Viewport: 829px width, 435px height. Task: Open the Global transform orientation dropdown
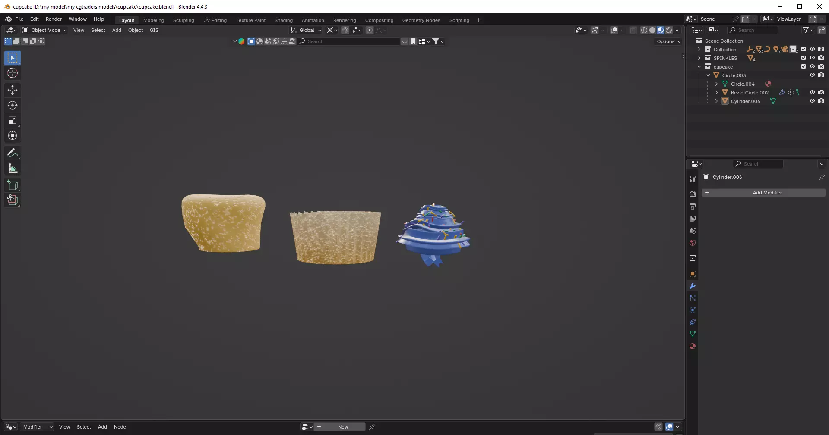(306, 30)
